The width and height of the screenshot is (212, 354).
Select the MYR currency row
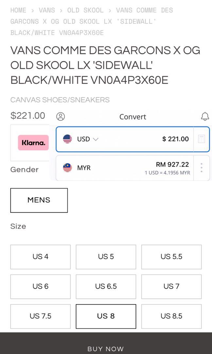125,168
